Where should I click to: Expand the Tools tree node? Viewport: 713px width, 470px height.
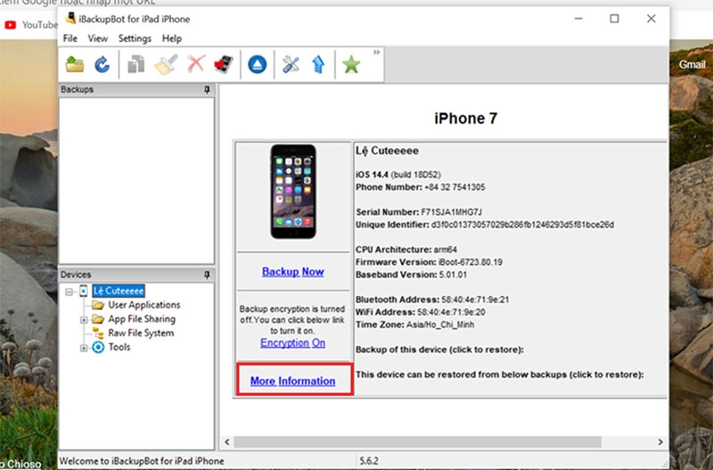point(84,348)
